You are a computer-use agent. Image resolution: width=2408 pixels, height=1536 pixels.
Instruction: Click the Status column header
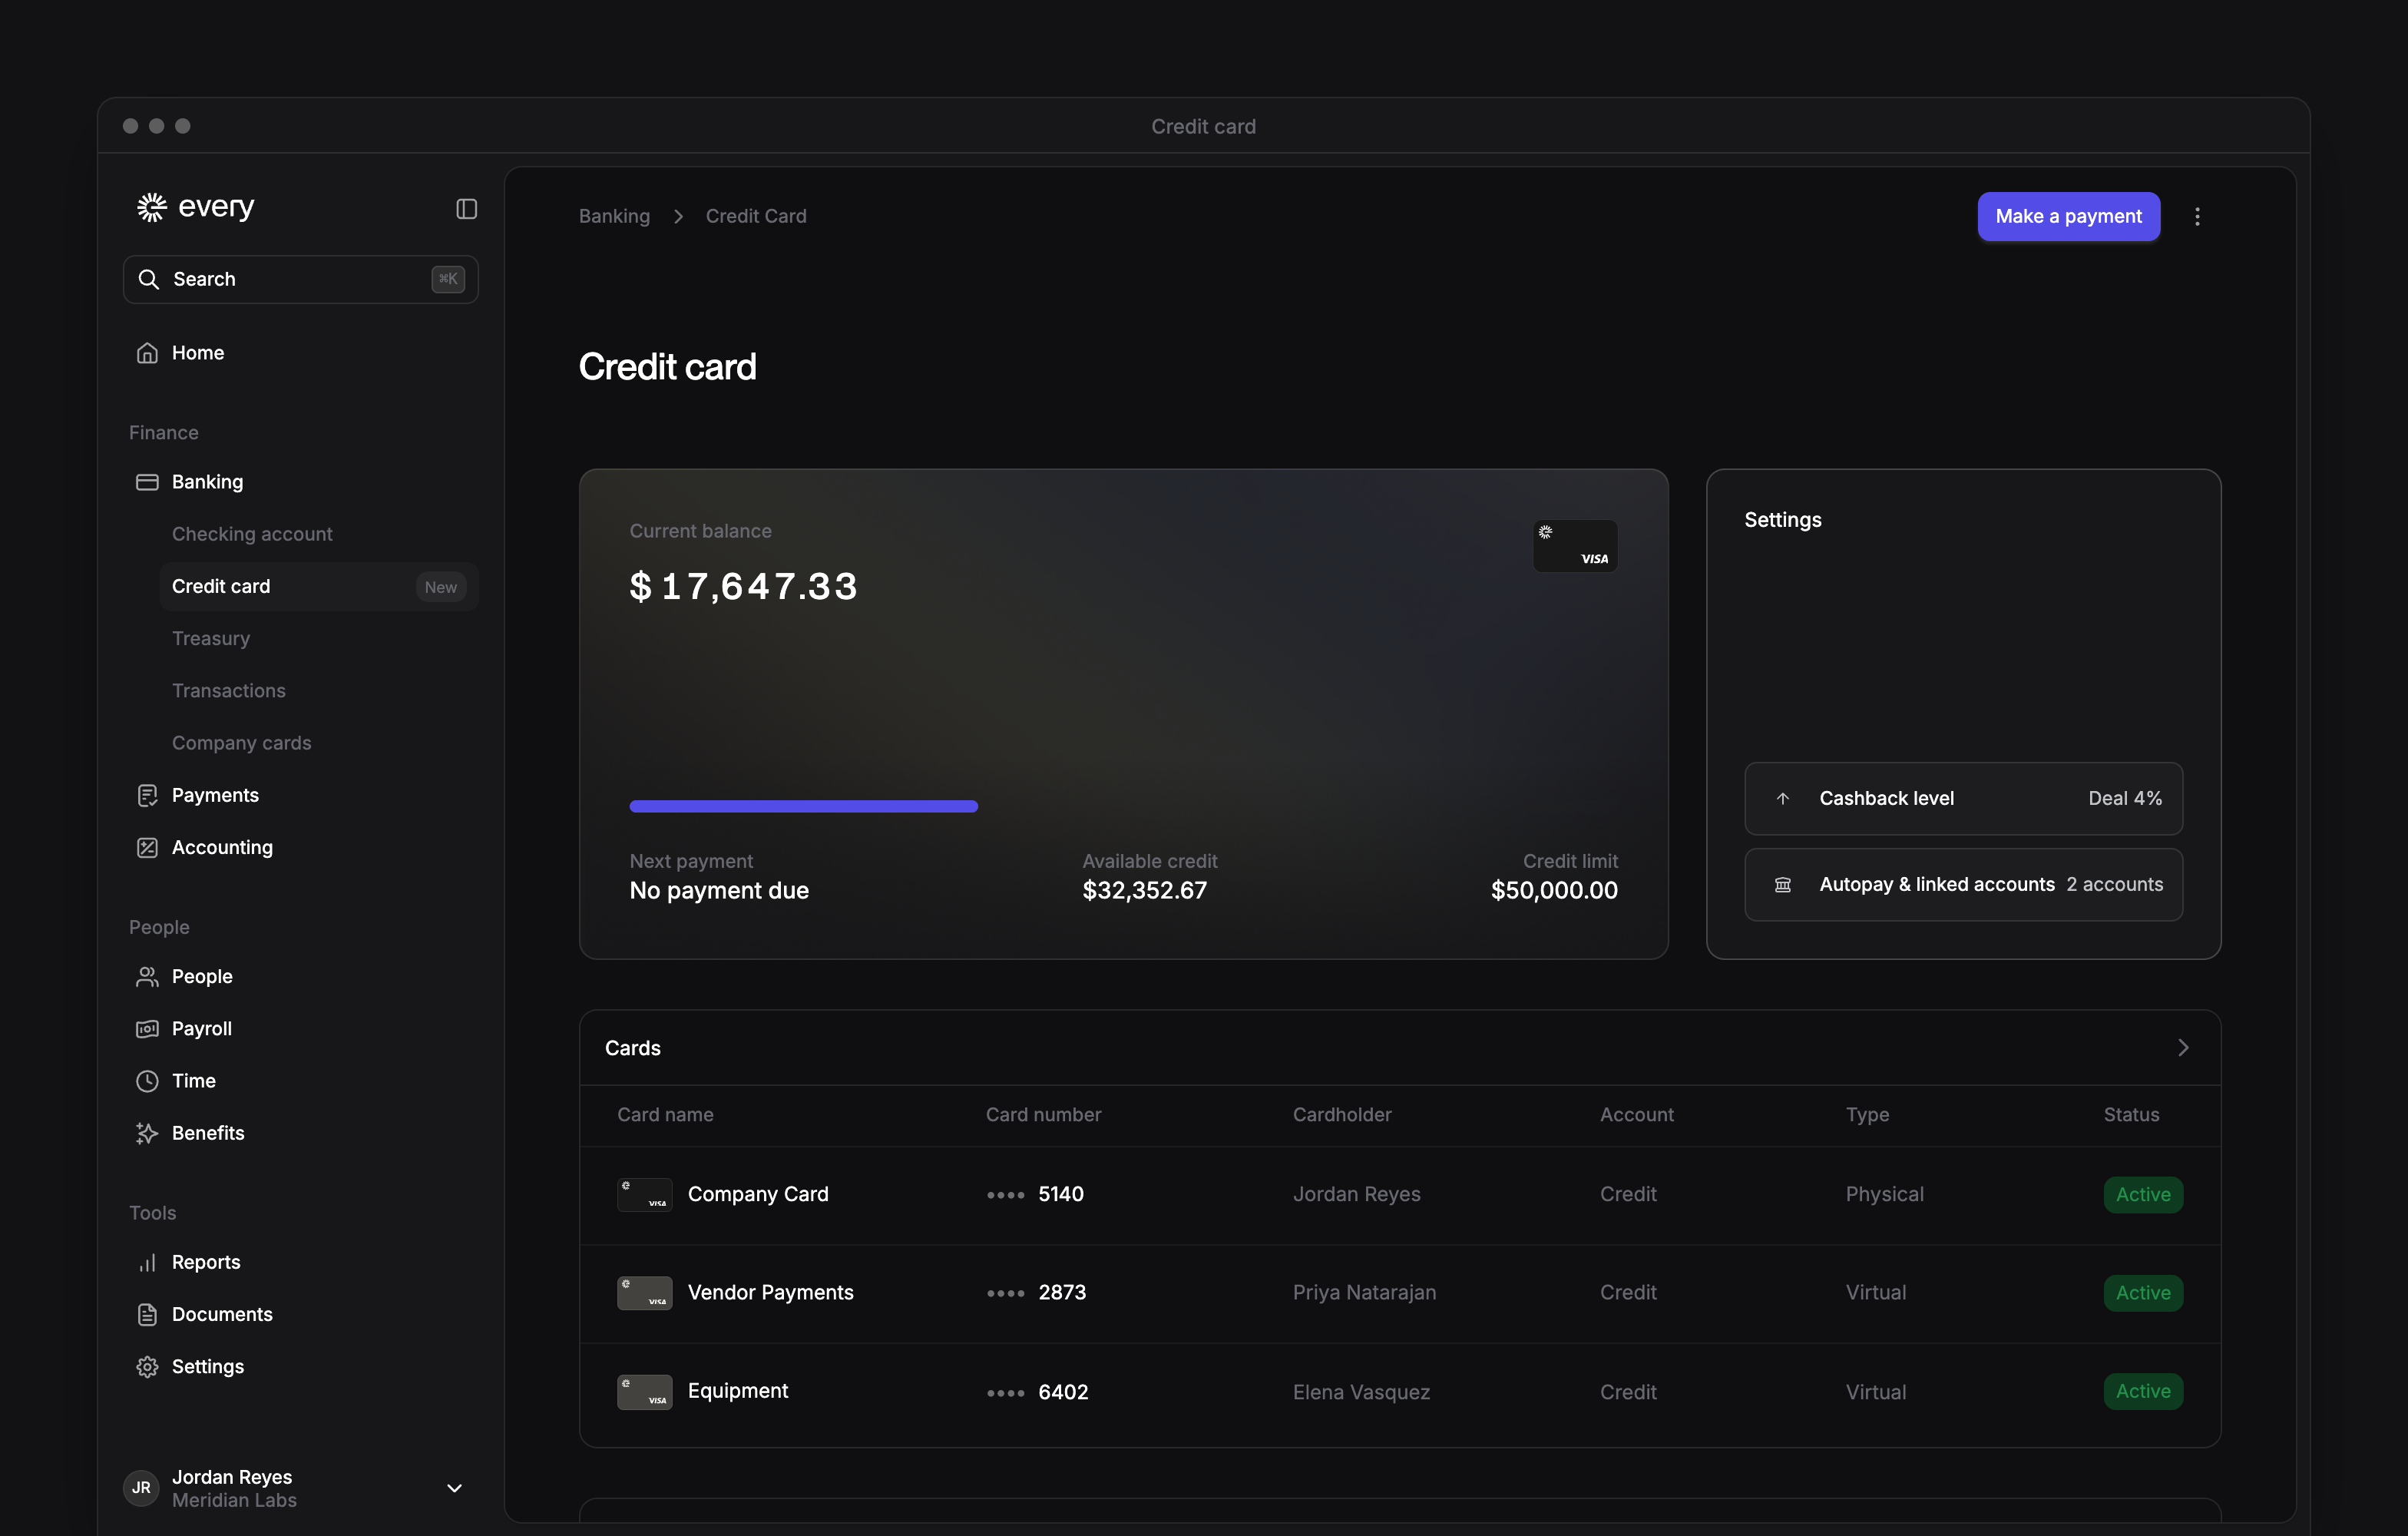point(2131,1114)
